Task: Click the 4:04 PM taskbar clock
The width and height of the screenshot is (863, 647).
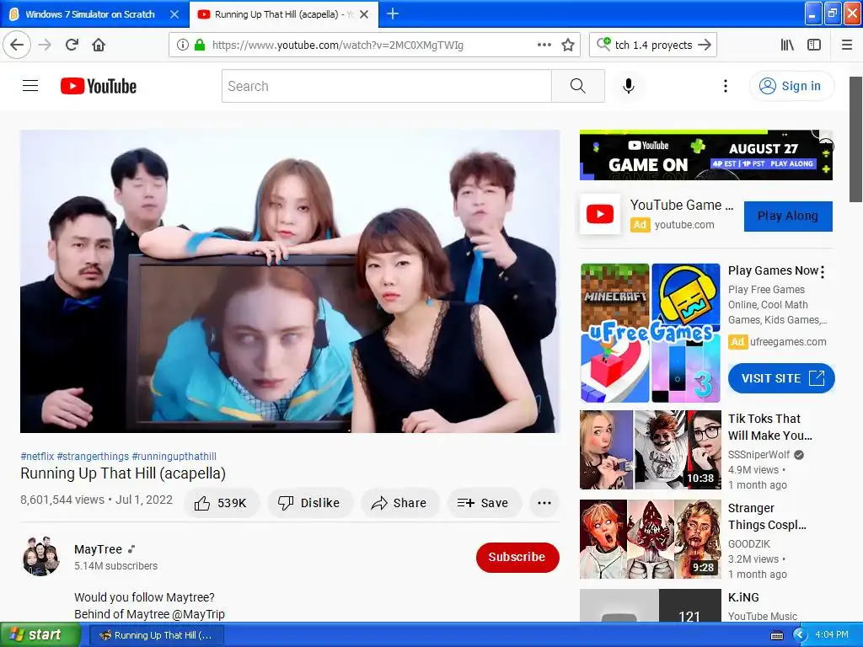Action: point(832,634)
